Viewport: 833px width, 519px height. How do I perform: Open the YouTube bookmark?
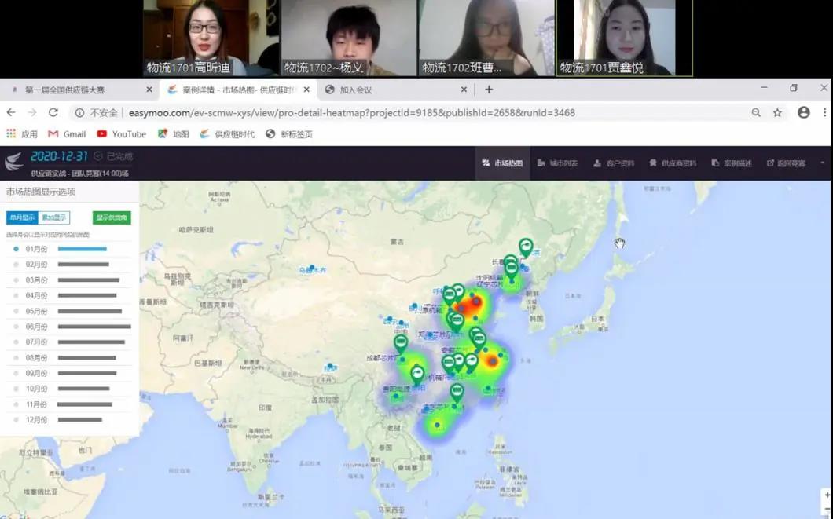pyautogui.click(x=121, y=134)
